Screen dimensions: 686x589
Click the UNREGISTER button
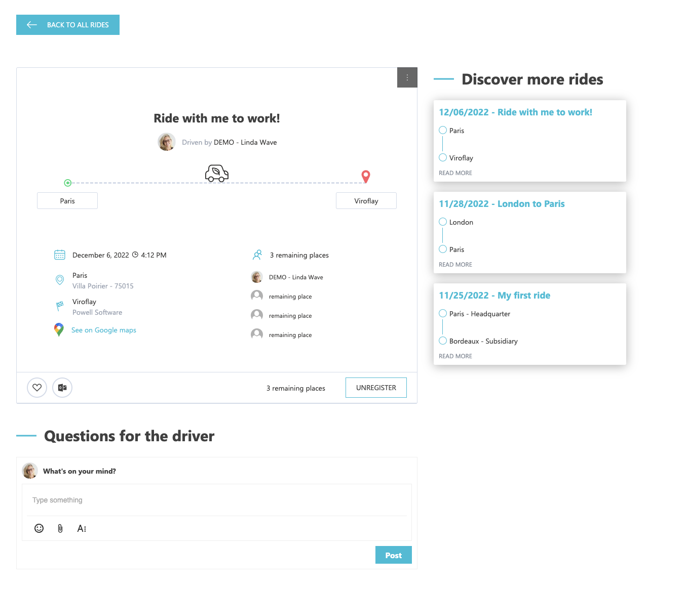pyautogui.click(x=376, y=387)
